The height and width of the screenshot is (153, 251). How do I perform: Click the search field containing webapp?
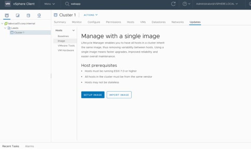[76, 4]
